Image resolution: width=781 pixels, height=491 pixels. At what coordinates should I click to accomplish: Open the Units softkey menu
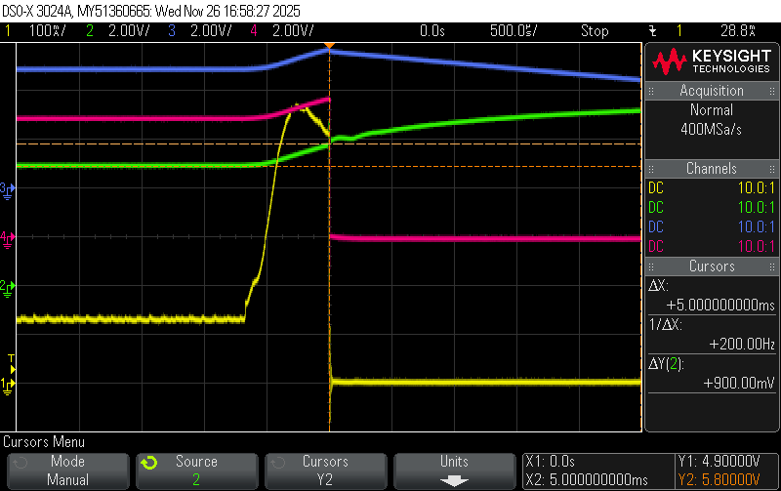click(455, 471)
